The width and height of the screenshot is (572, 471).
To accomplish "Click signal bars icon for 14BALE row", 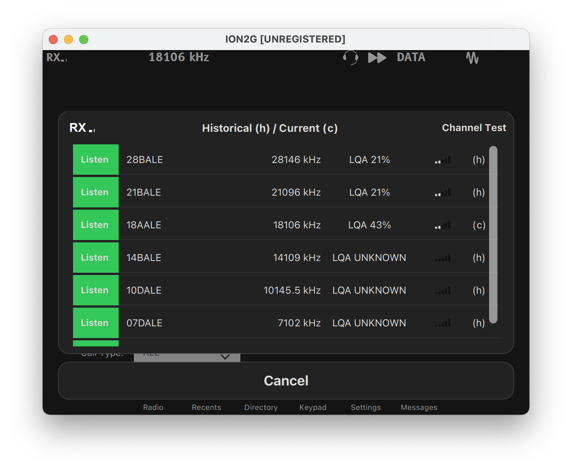I will pos(443,258).
